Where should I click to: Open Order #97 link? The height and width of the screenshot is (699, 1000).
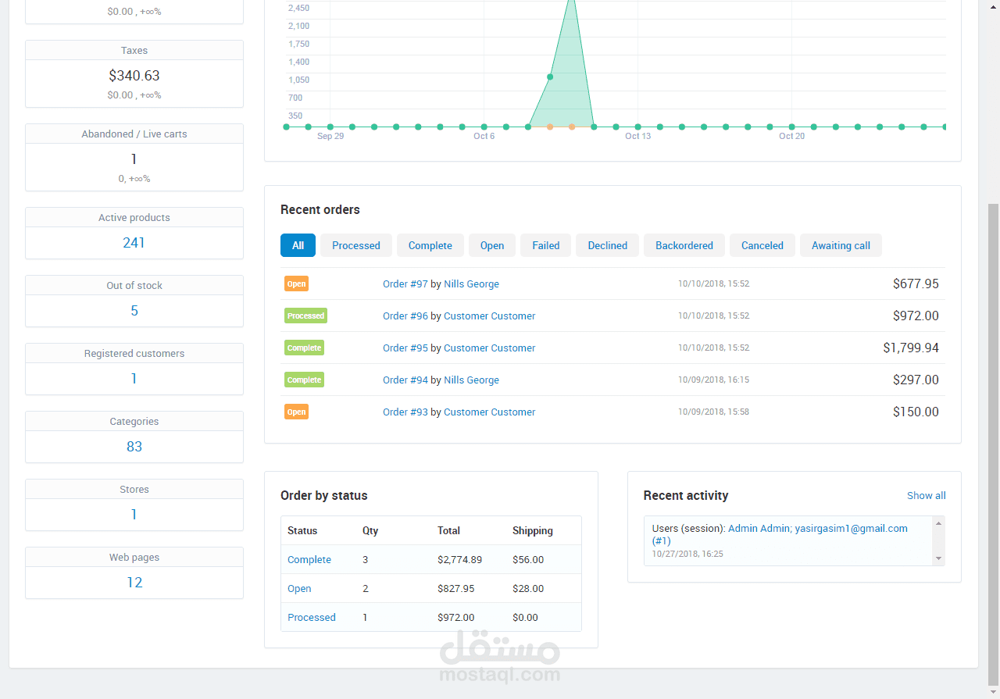point(405,284)
